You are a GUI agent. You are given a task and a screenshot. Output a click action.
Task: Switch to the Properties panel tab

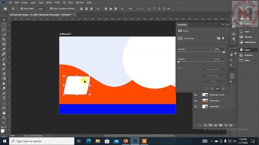coord(182,25)
